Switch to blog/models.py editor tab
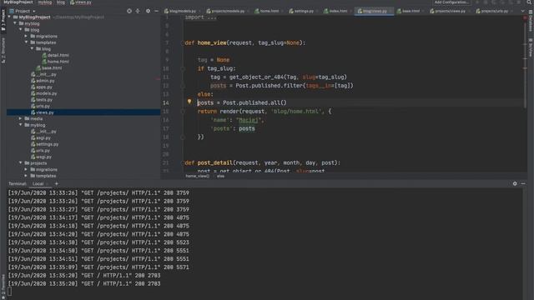Screen dimensions: 534x300 [x=180, y=11]
